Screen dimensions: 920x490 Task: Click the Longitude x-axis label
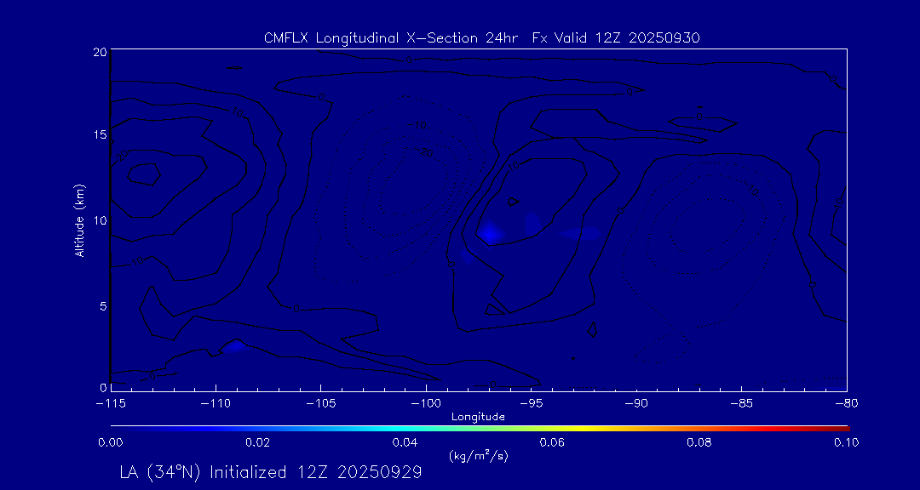(478, 417)
